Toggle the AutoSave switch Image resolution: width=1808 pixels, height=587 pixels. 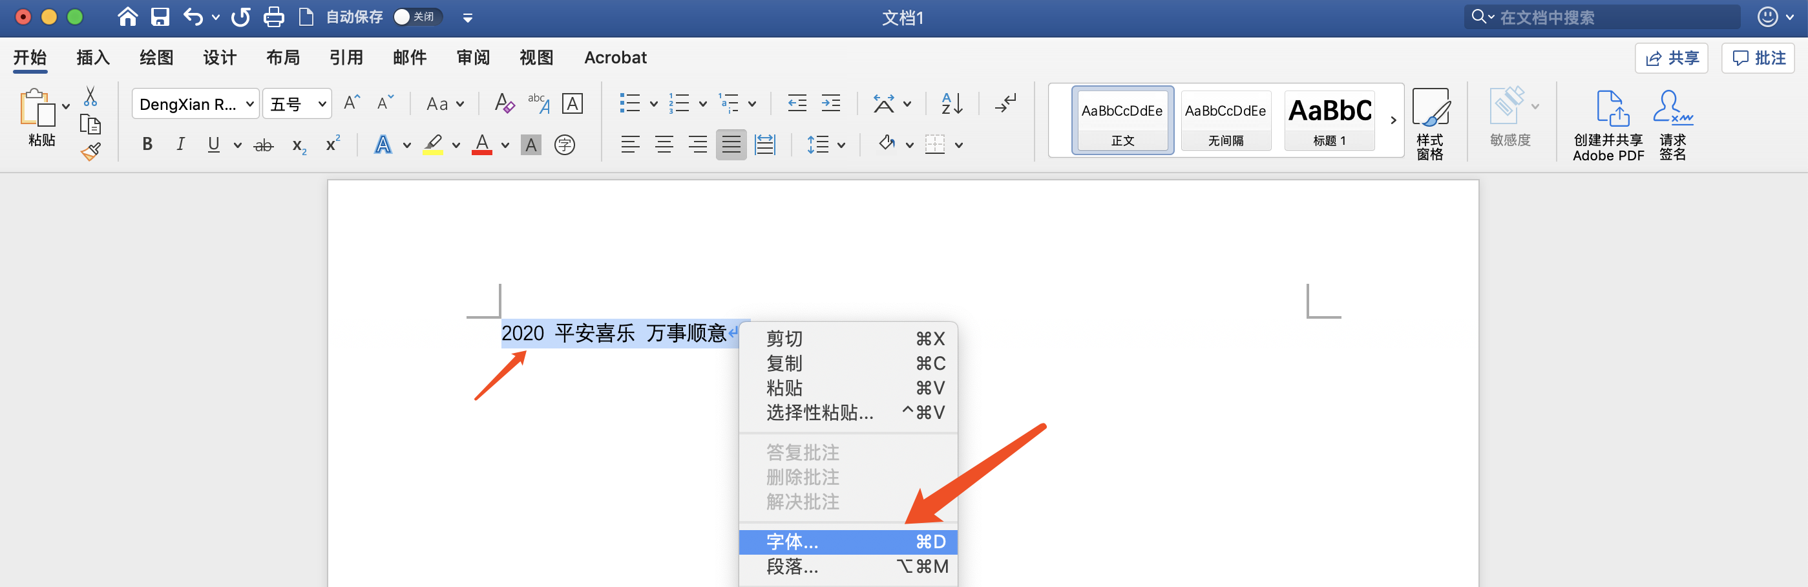point(417,17)
